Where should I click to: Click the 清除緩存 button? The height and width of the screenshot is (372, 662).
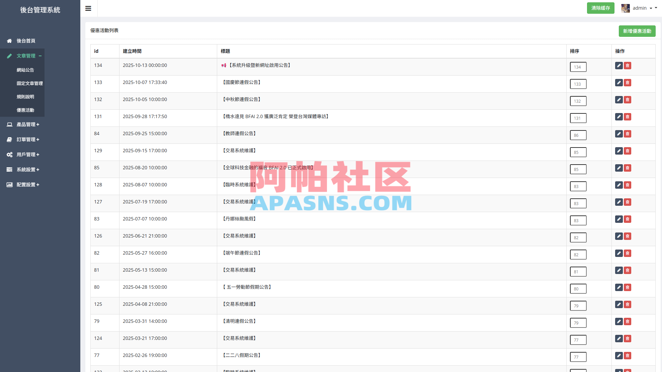(601, 8)
